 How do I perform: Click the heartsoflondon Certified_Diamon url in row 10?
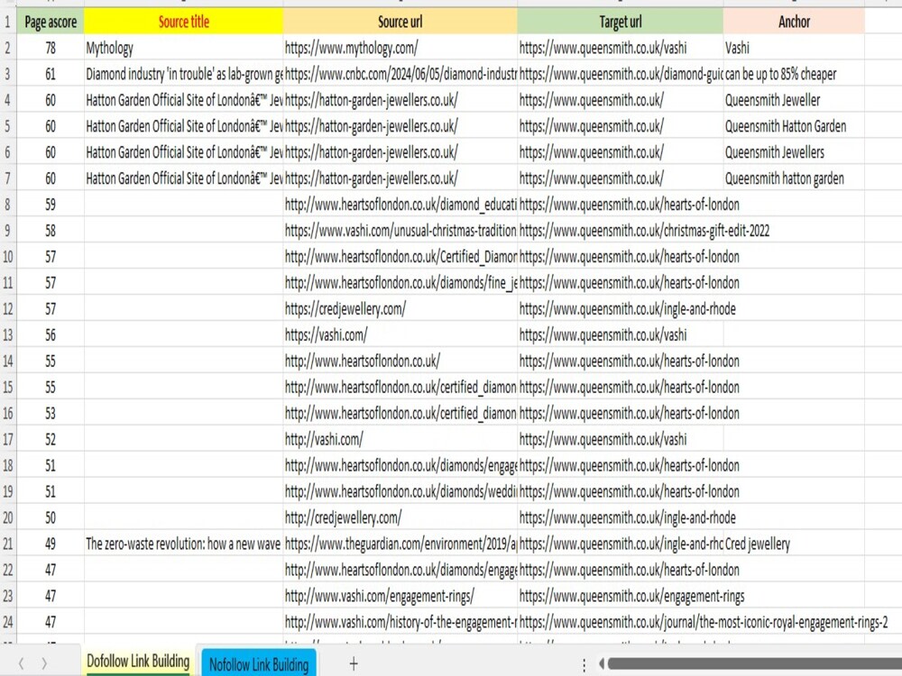pyautogui.click(x=400, y=256)
